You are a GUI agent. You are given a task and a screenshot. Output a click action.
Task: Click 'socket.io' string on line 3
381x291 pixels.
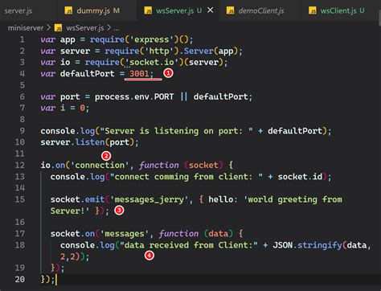point(152,62)
